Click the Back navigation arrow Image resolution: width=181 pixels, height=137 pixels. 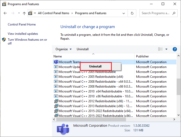tap(5, 13)
